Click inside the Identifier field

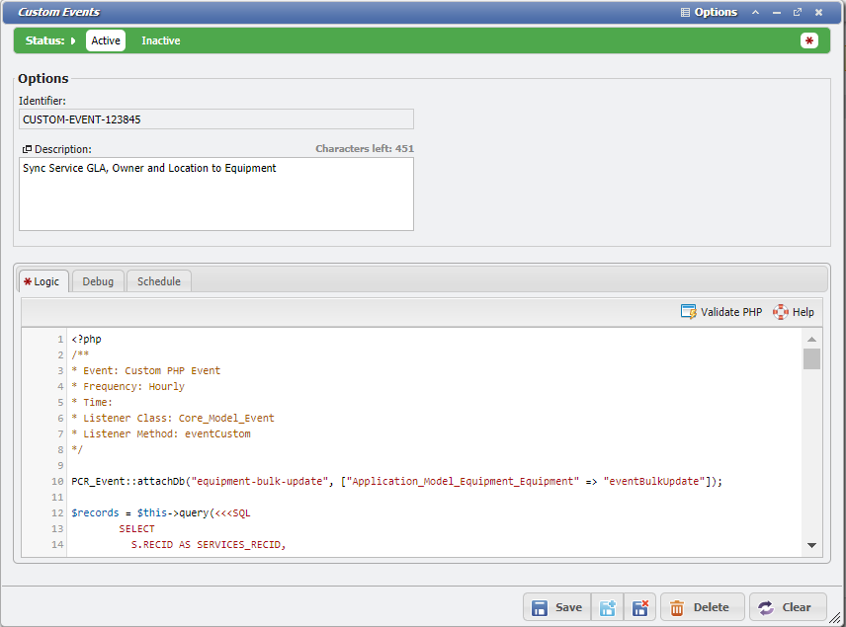pos(217,118)
